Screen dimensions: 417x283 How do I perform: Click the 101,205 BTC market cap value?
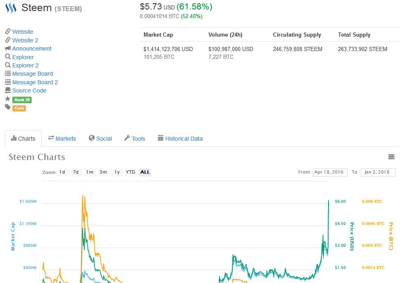pos(159,57)
